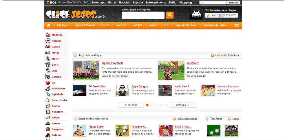Screen dimensions: 285x140
Task: Click the Login link
Action: pos(232,10)
